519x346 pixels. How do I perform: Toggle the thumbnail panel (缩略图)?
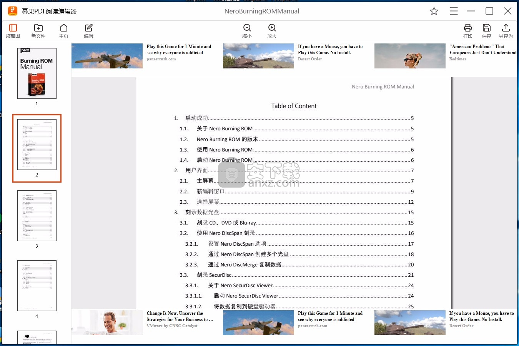(x=13, y=31)
